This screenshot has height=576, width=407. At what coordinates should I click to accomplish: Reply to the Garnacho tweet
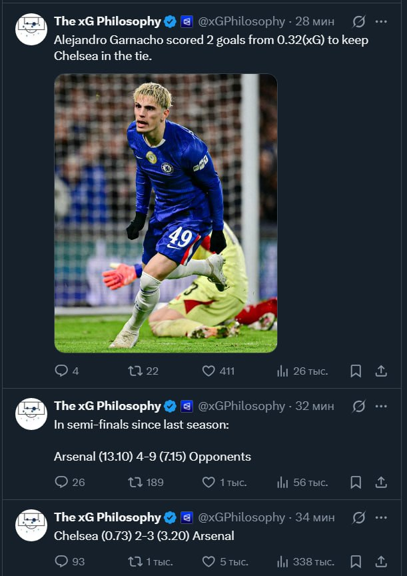(x=62, y=371)
